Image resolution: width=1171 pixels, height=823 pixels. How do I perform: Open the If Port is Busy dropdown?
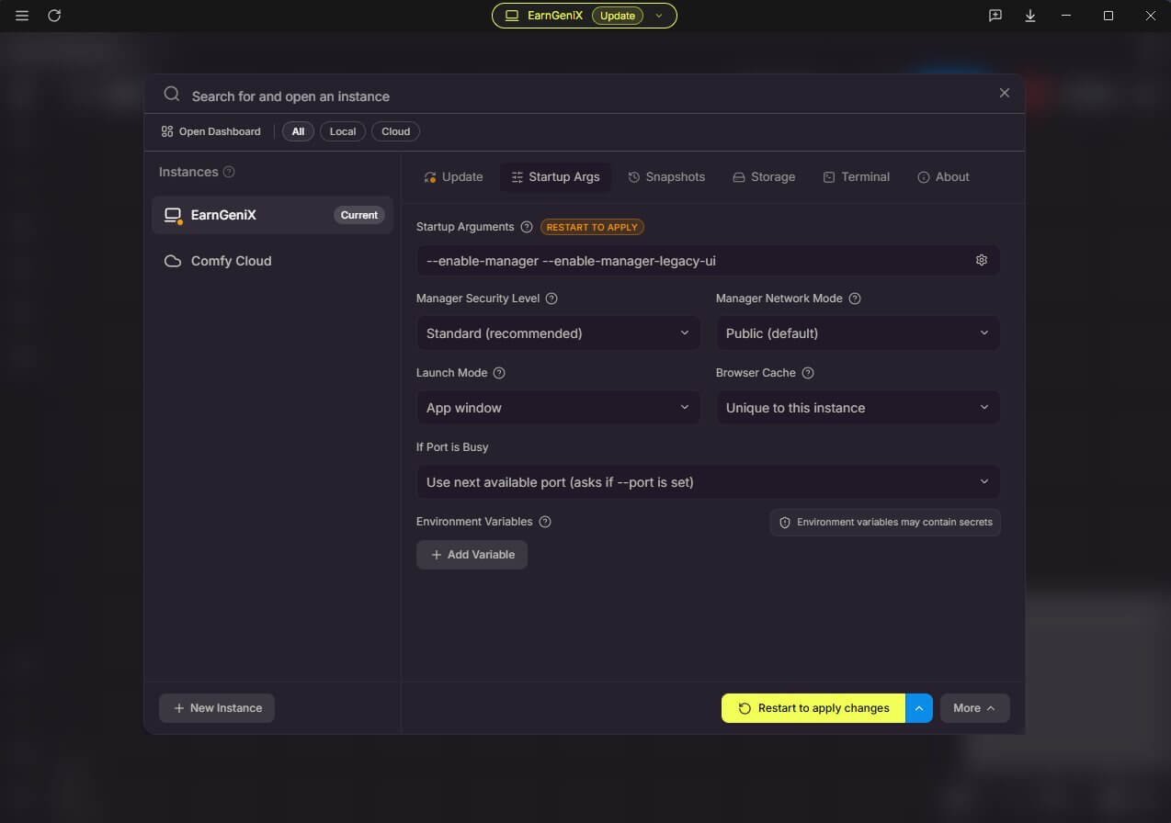708,482
